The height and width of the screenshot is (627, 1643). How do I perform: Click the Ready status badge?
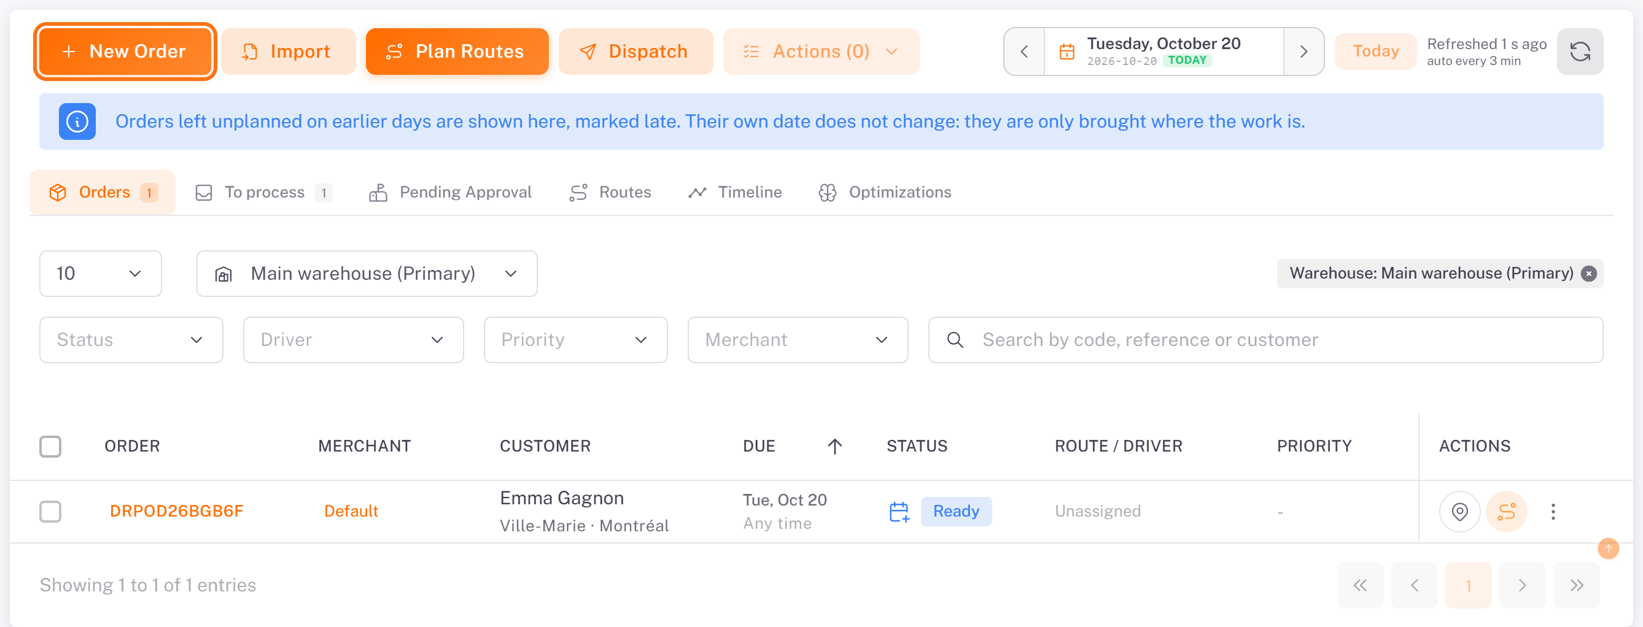[955, 511]
